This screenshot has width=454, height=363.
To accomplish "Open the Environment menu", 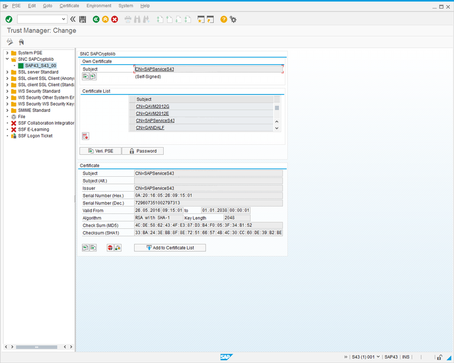I will tap(99, 6).
